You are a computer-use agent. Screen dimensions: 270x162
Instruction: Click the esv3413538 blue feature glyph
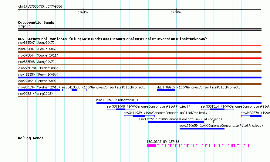pyautogui.click(x=75, y=90)
